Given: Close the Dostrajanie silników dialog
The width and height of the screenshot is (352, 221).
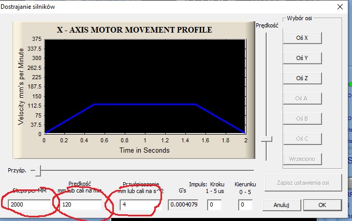Looking at the screenshot, I should pyautogui.click(x=340, y=7).
